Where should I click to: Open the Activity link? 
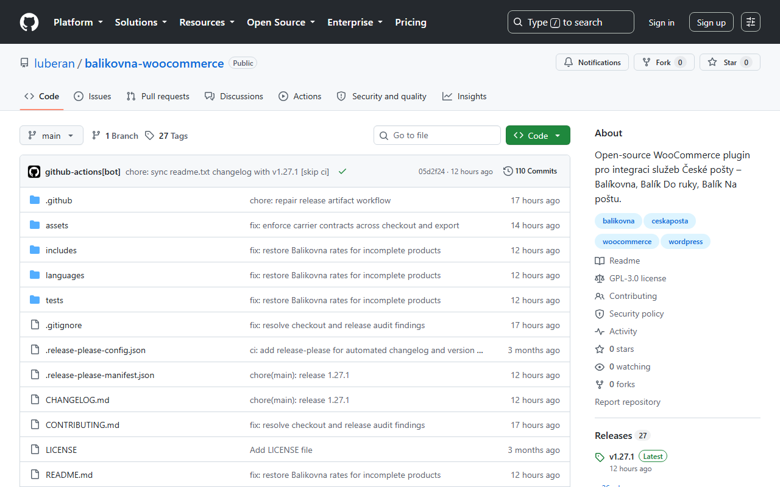point(616,331)
